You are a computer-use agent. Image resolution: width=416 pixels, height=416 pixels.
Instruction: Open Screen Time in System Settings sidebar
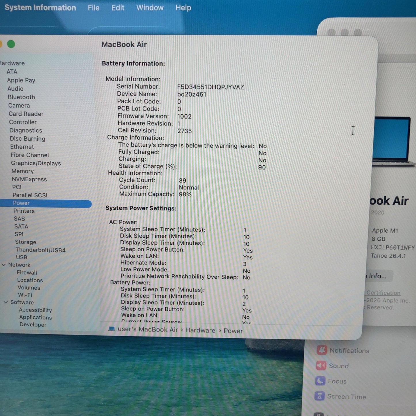[x=340, y=396]
